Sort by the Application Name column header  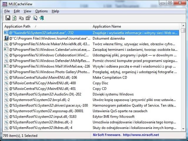coord(135,26)
